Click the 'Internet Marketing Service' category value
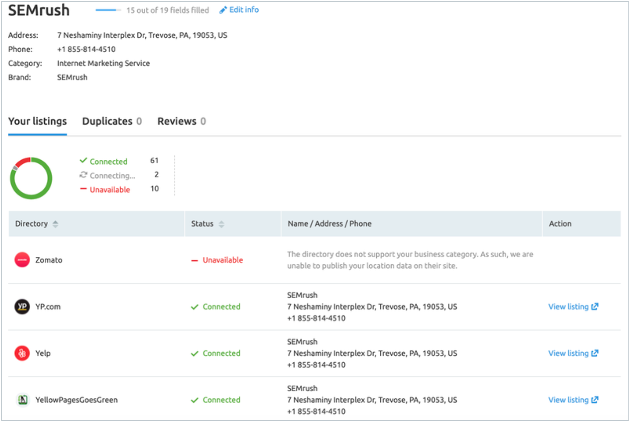This screenshot has width=631, height=421. tap(103, 63)
